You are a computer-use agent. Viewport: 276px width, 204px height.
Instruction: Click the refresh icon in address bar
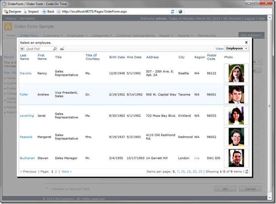pos(173,12)
